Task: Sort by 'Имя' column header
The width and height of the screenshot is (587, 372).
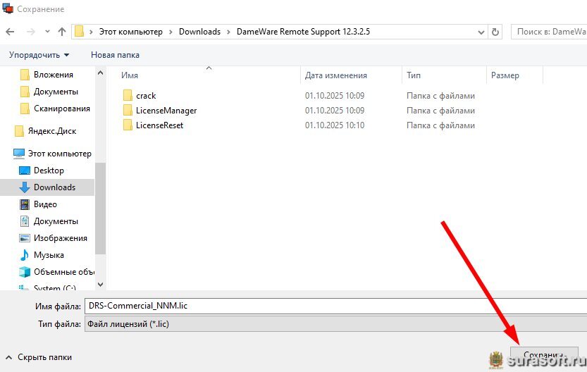Action: click(130, 75)
